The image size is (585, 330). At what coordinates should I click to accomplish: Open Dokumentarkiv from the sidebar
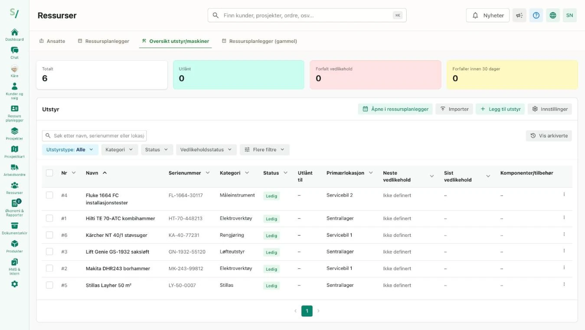(14, 229)
